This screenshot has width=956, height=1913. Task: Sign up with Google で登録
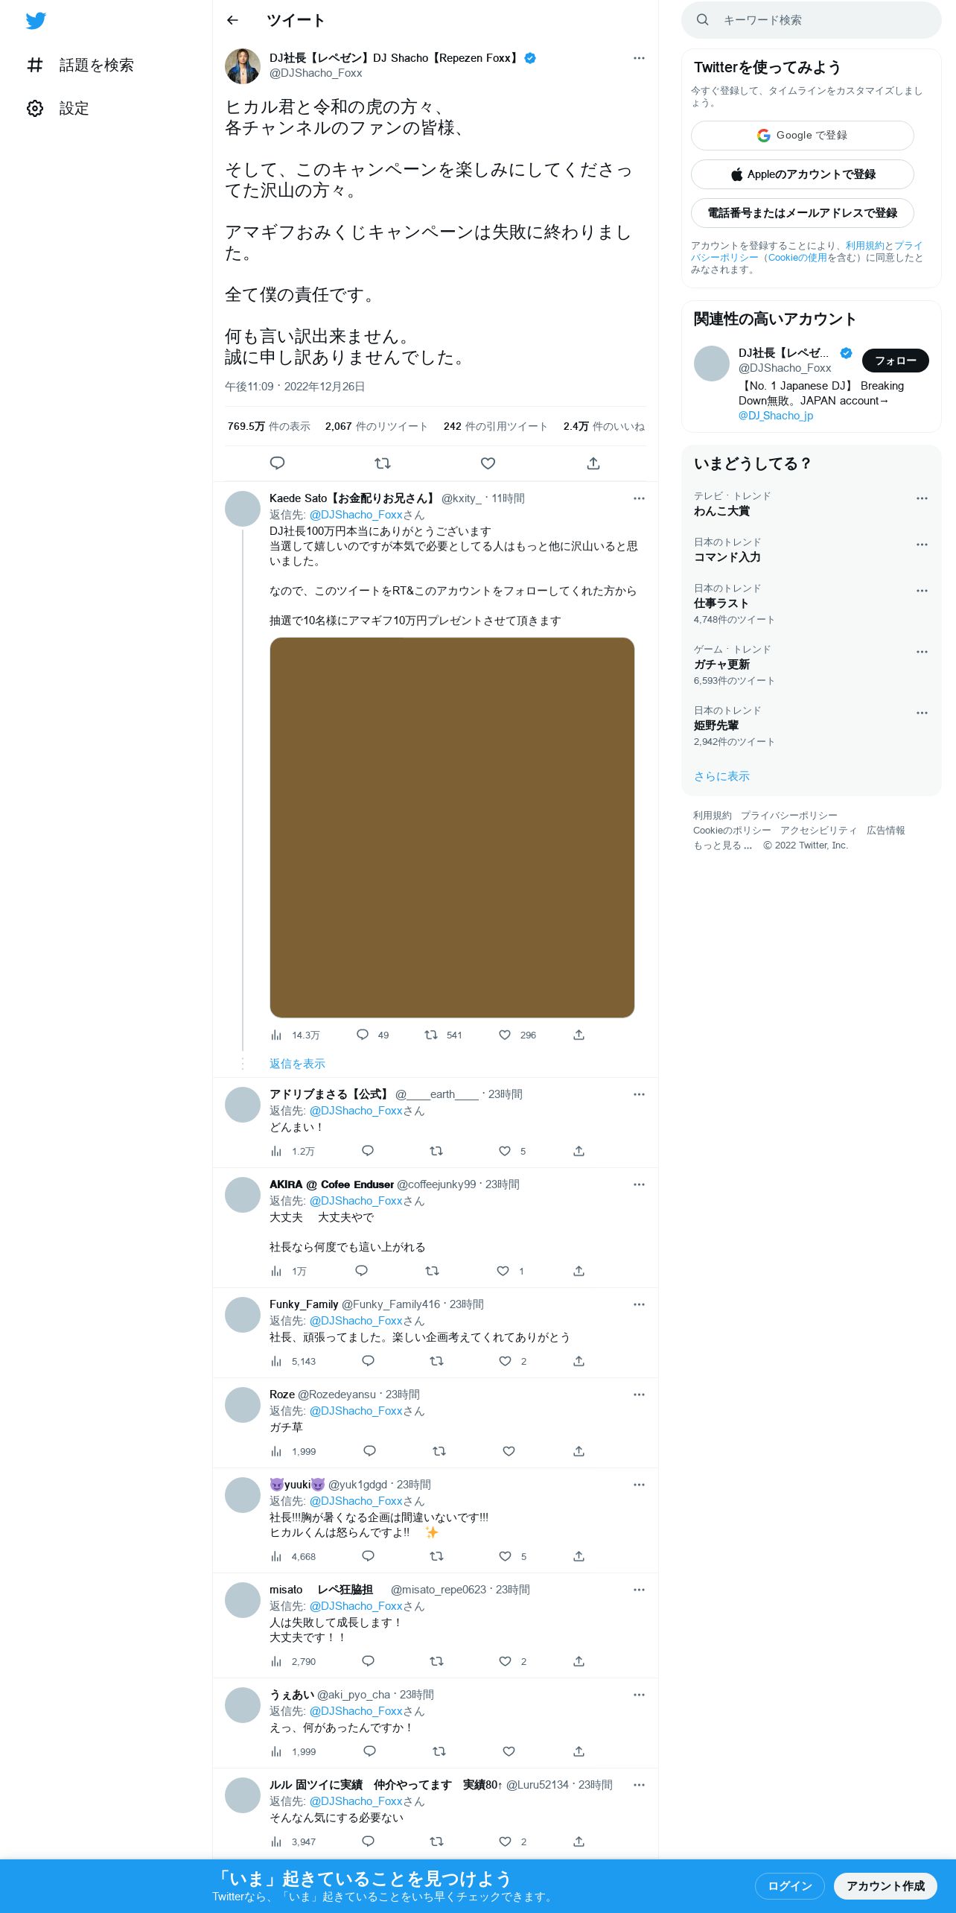(x=803, y=136)
